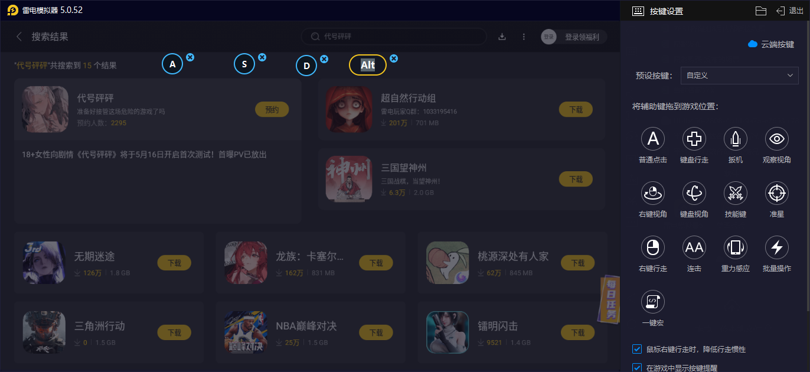Toggle 在游戏中显示按键提醒 checkbox
The width and height of the screenshot is (810, 372).
(637, 368)
